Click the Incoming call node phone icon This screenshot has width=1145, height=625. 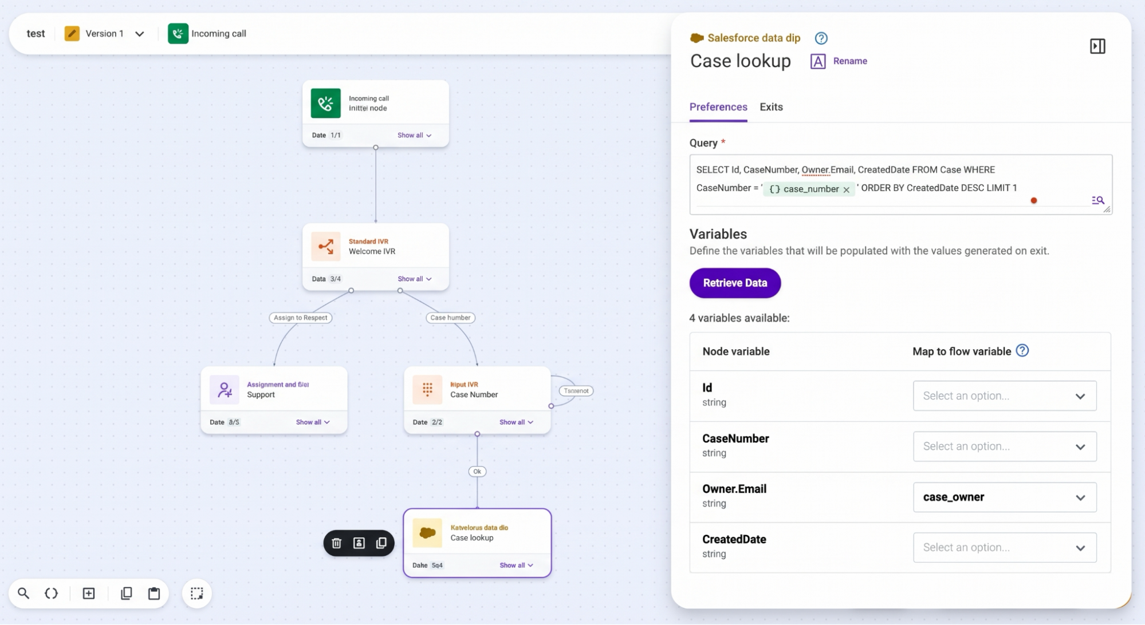[x=325, y=104]
